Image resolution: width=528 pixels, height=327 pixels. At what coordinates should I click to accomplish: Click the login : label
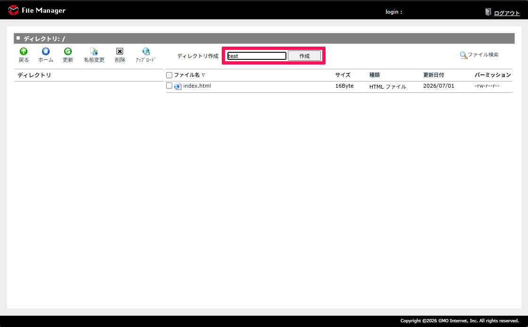(394, 12)
